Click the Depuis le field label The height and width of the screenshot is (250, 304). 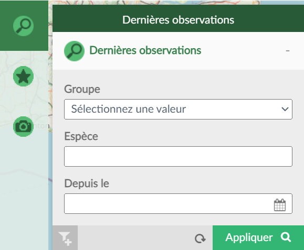pyautogui.click(x=87, y=183)
